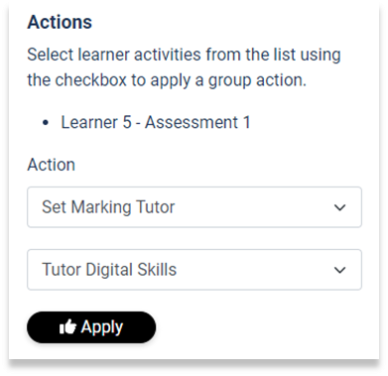Click the 'checkbox to apply a group action' text line

[x=167, y=80]
